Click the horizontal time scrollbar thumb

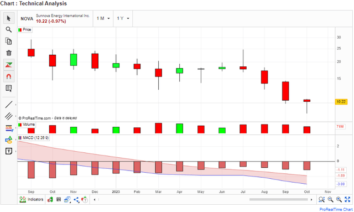(279, 199)
